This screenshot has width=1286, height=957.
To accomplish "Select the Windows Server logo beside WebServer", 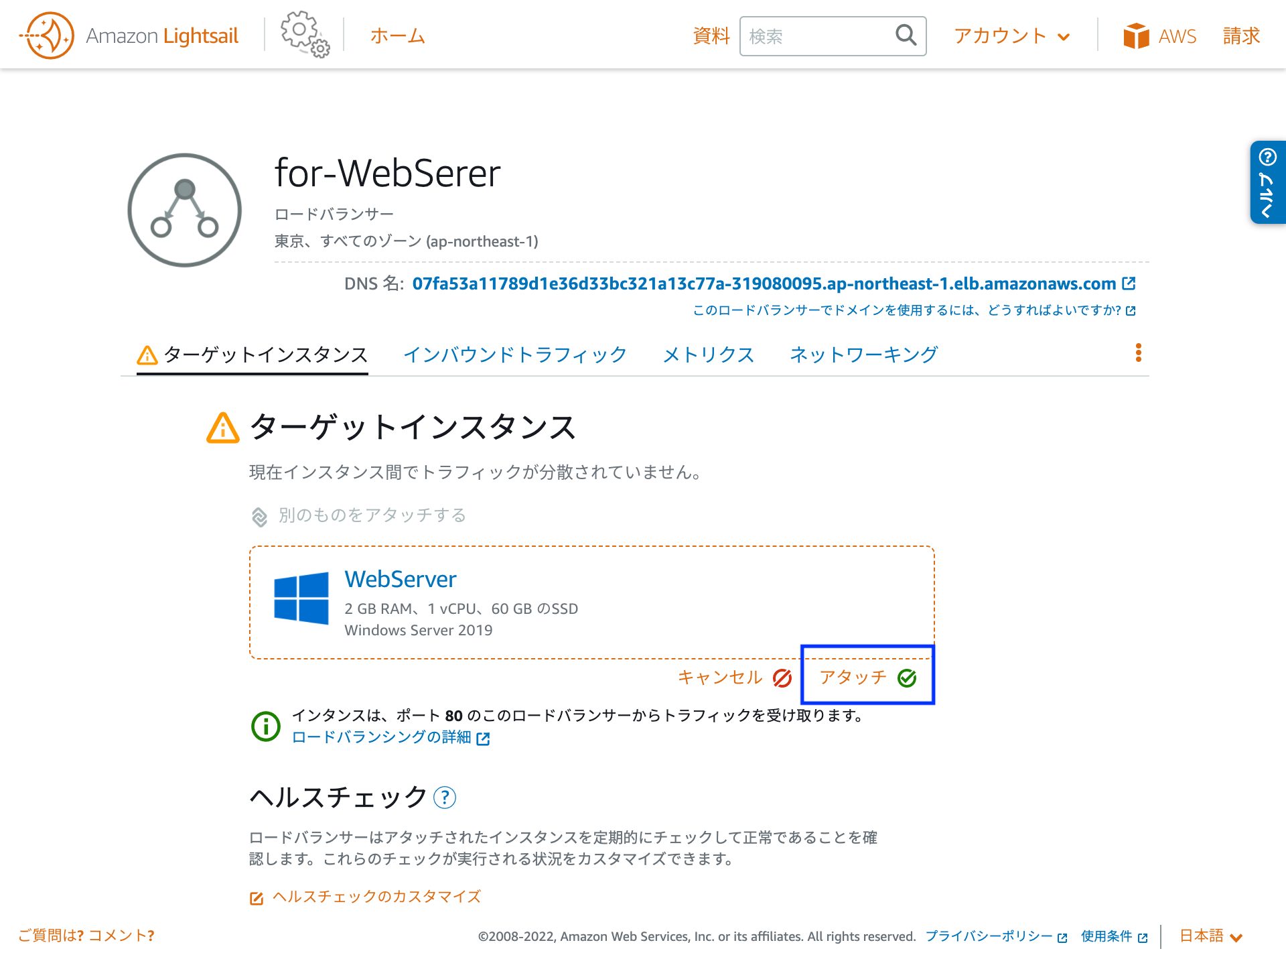I will tap(301, 596).
